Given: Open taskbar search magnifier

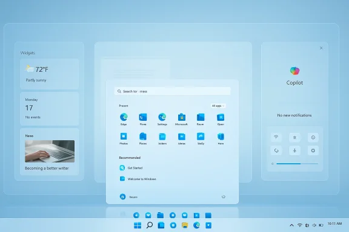Looking at the screenshot, I should [x=150, y=225].
